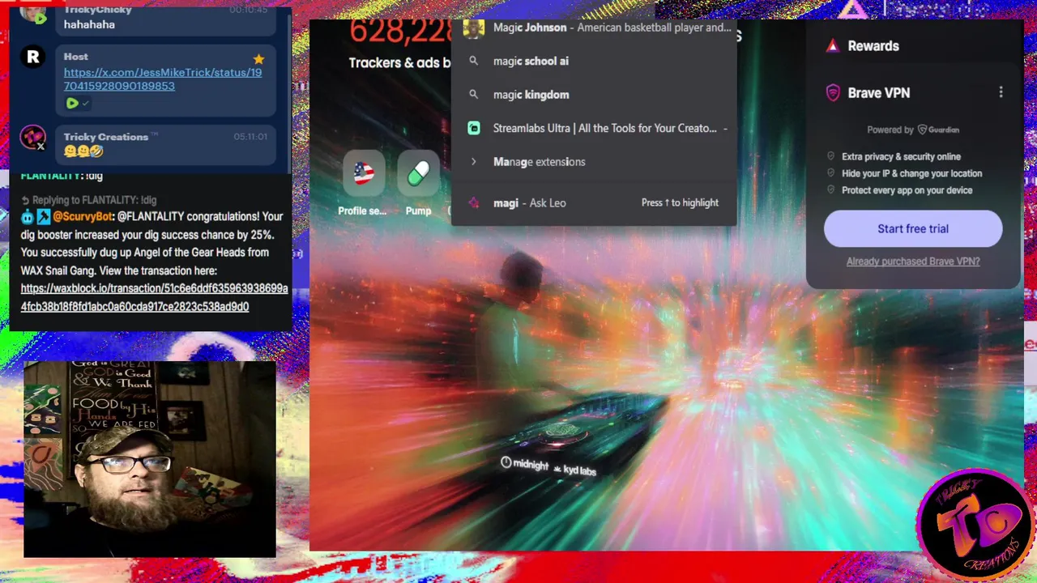Click the 'hahahaha' chat message

pyautogui.click(x=90, y=24)
